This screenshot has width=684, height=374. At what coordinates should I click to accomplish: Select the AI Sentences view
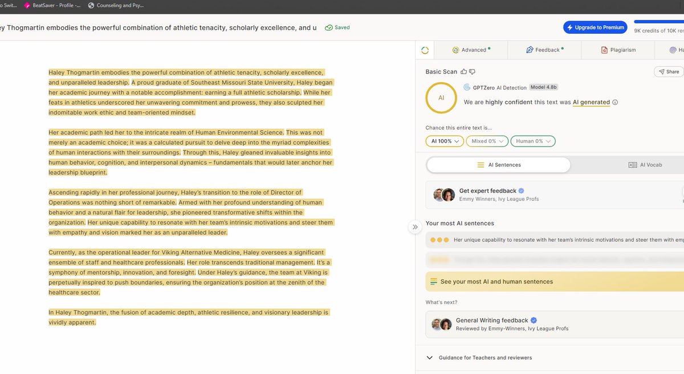pyautogui.click(x=499, y=165)
